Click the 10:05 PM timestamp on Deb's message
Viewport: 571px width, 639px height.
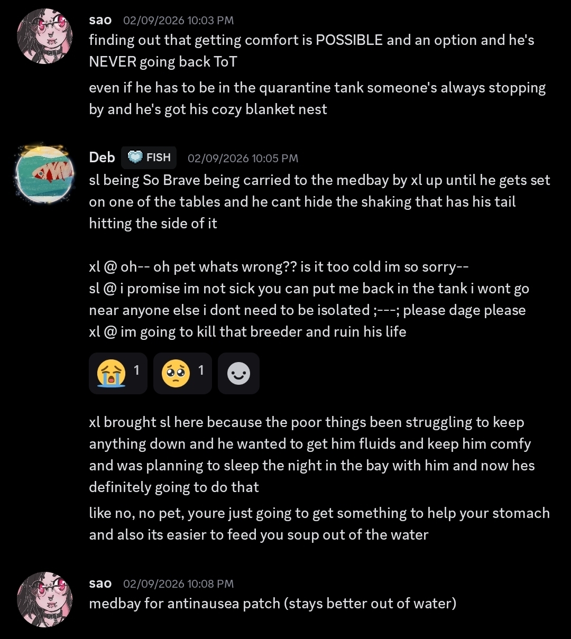[x=243, y=158]
